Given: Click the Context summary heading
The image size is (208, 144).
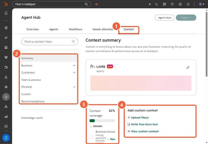Looking at the screenshot, I should [103, 40].
